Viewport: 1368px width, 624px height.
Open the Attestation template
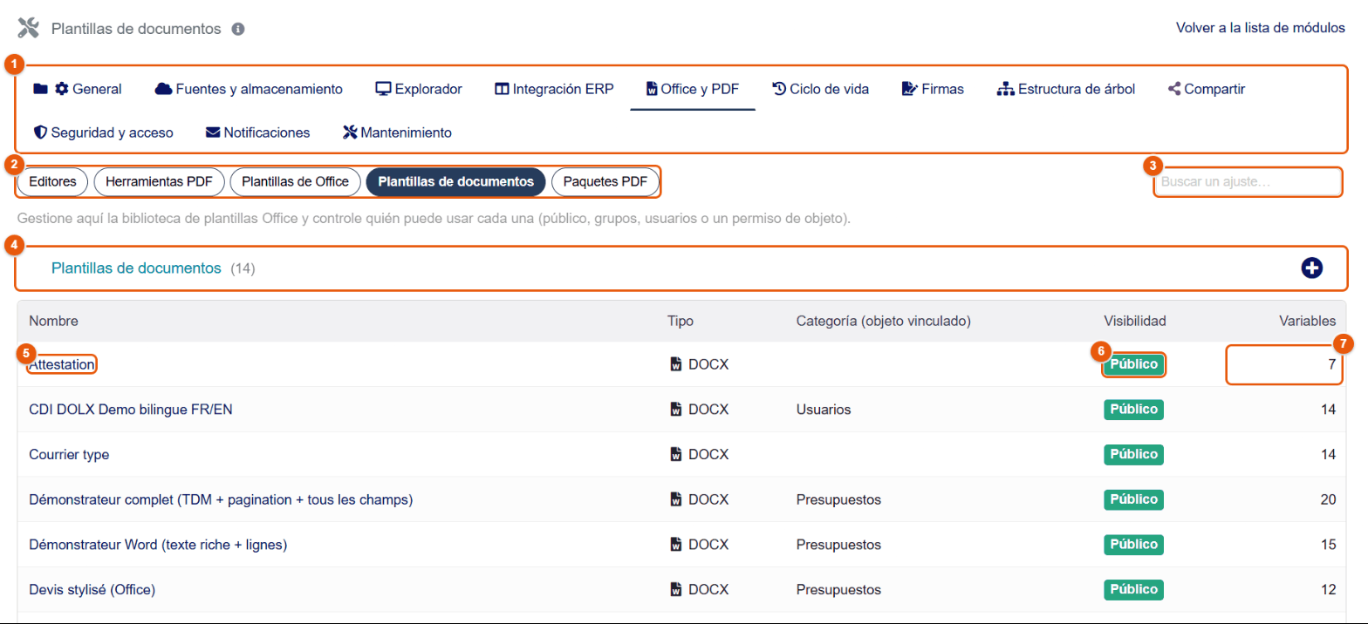(x=62, y=364)
